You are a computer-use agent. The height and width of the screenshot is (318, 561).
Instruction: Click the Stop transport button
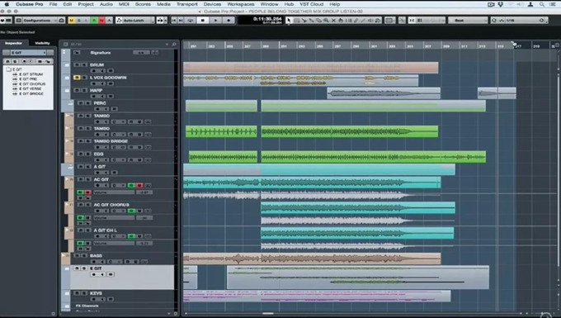[x=202, y=21]
